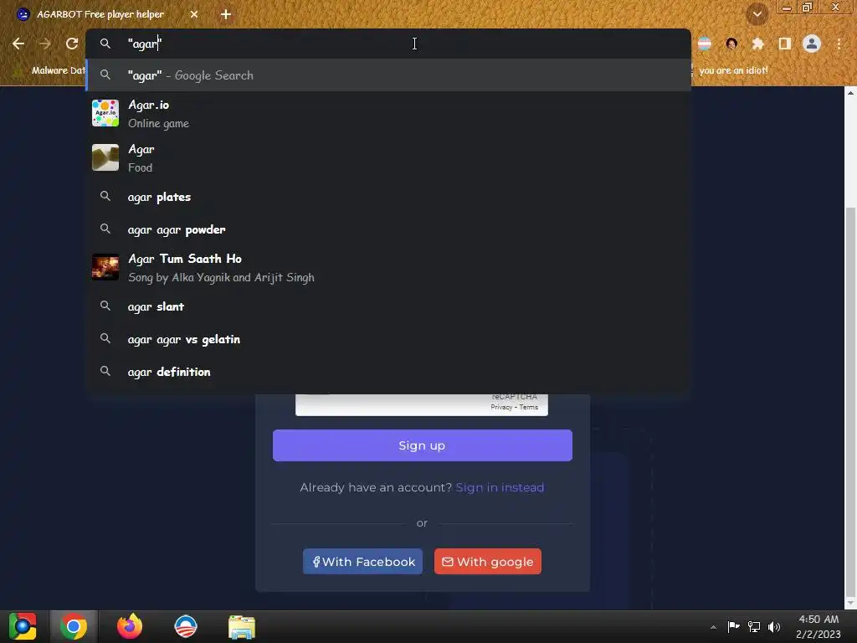
Task: Pick the agar slant suggestion
Action: click(388, 306)
